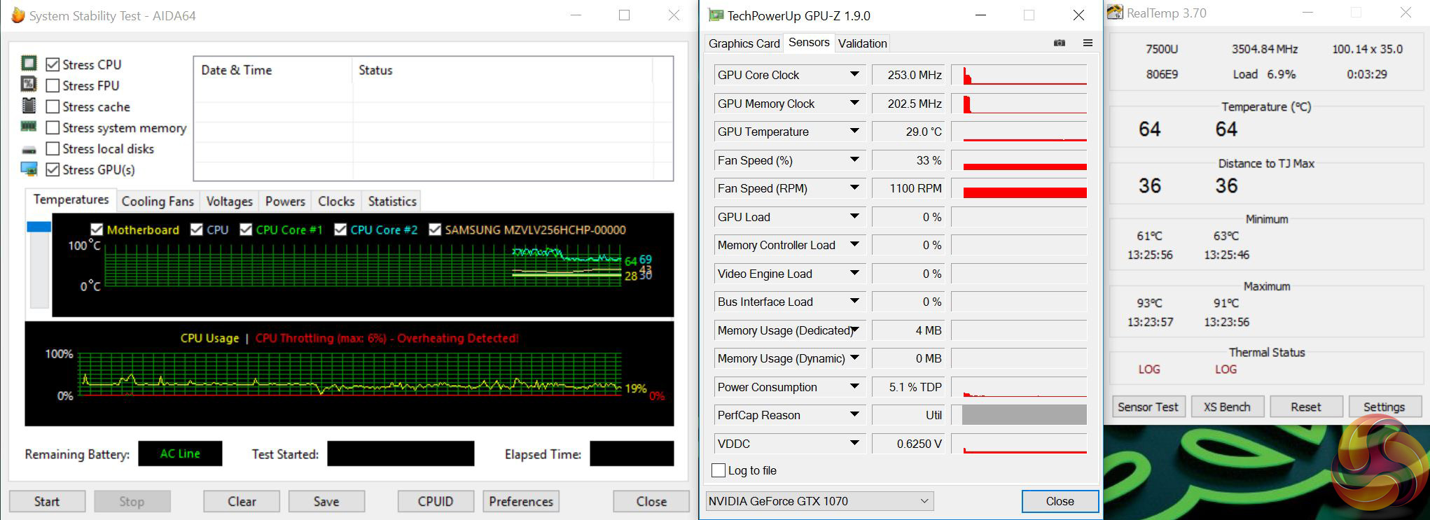The width and height of the screenshot is (1430, 520).
Task: Open the Memory Controller Load dropdown
Action: pos(854,244)
